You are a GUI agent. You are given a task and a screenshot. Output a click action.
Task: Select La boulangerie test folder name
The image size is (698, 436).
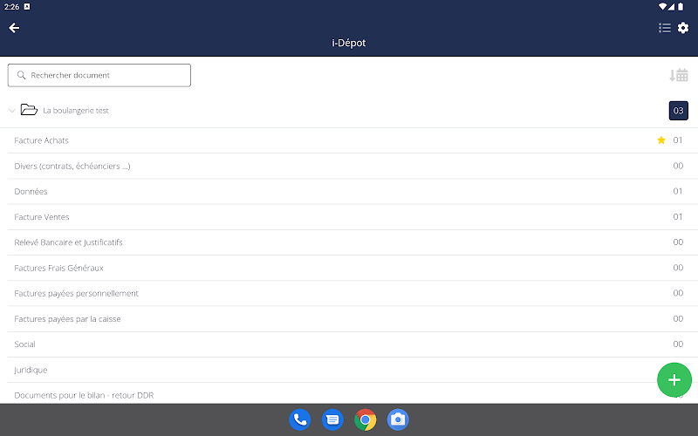(x=76, y=111)
